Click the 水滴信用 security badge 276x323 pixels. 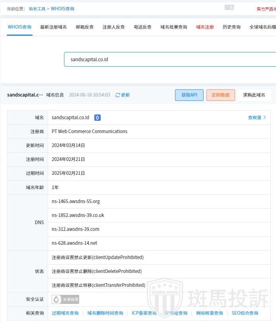tap(66, 300)
